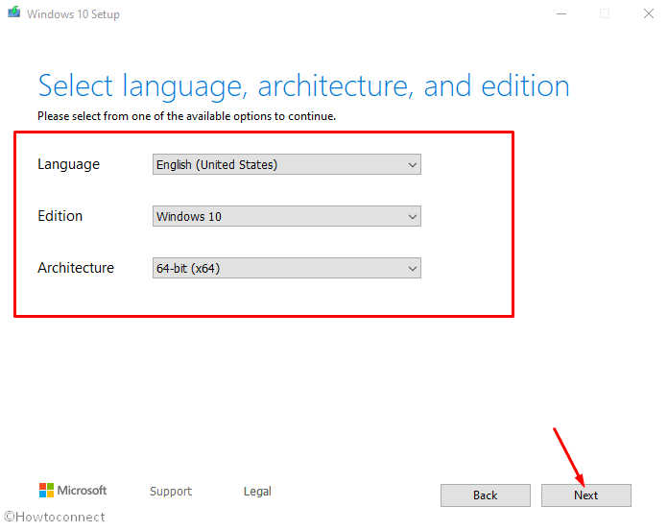
Task: Click the Edition label text
Action: (60, 216)
